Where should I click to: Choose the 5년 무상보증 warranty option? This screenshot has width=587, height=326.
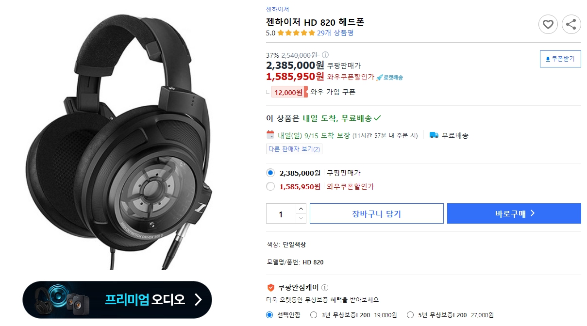[409, 315]
